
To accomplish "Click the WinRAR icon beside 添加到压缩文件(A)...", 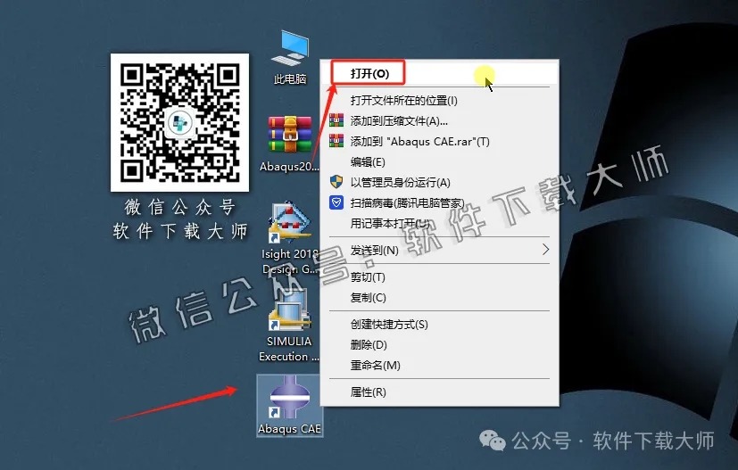I will click(x=336, y=120).
